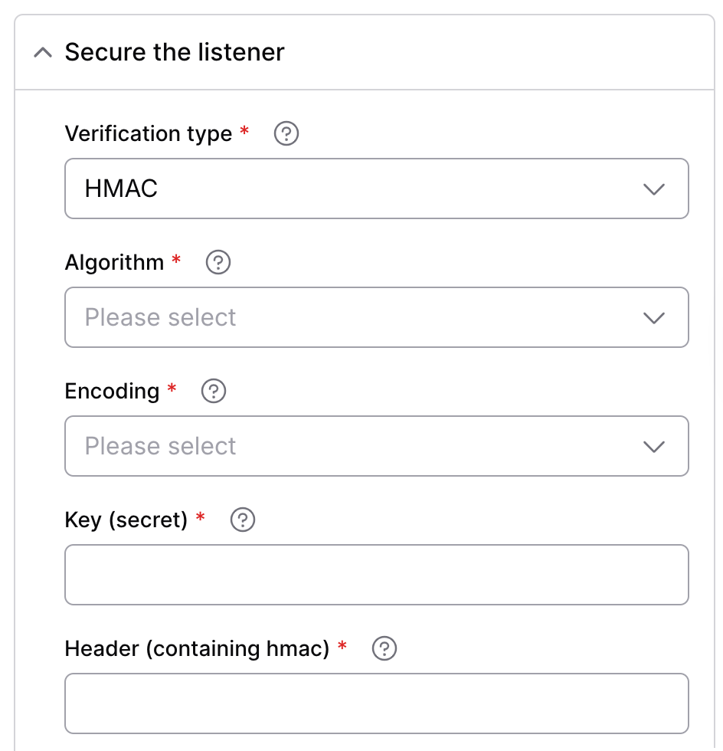Click the Encoding dropdown chevron

tap(654, 447)
